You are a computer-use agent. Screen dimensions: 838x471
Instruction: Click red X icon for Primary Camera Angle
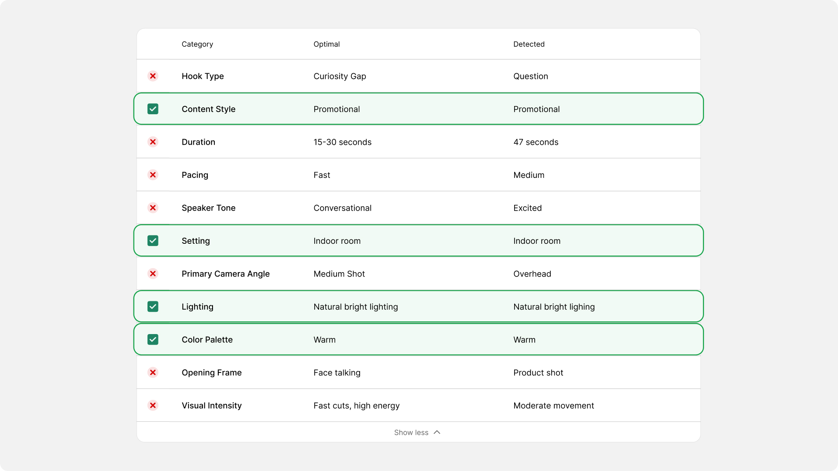point(153,274)
